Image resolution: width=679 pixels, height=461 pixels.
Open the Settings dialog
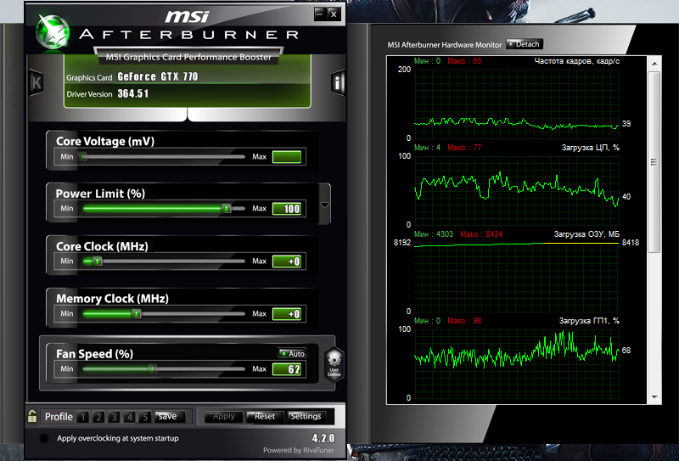tap(306, 416)
